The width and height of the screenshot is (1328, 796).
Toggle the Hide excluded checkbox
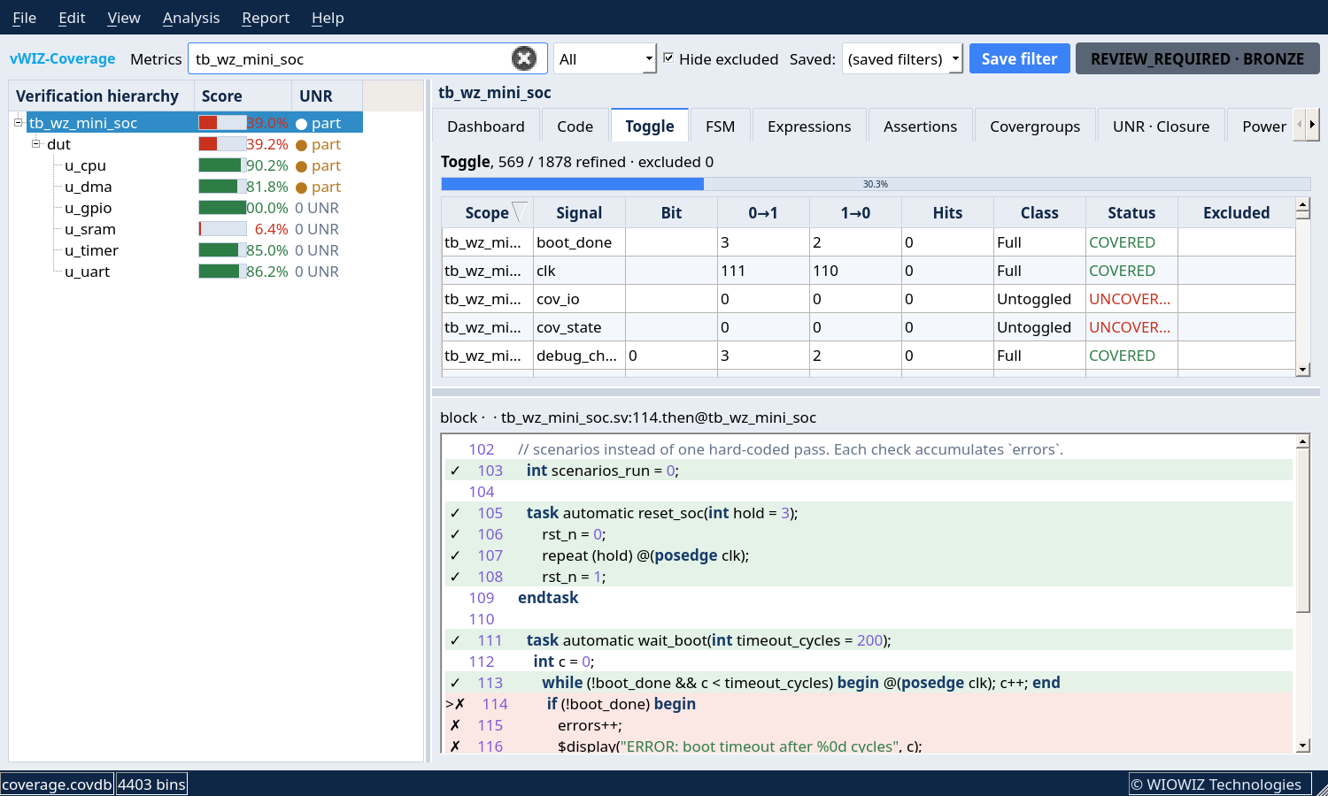pos(668,57)
